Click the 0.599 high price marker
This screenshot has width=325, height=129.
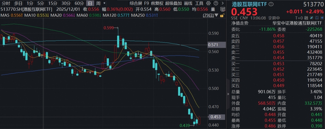coord(108,28)
